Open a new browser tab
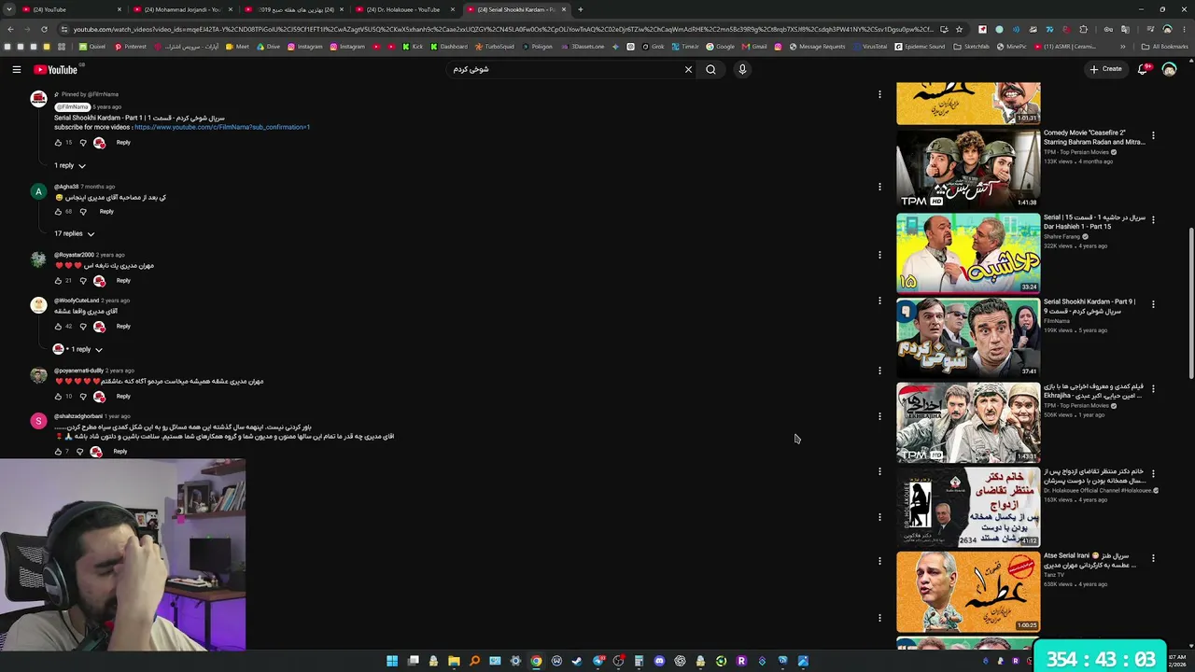 click(581, 9)
